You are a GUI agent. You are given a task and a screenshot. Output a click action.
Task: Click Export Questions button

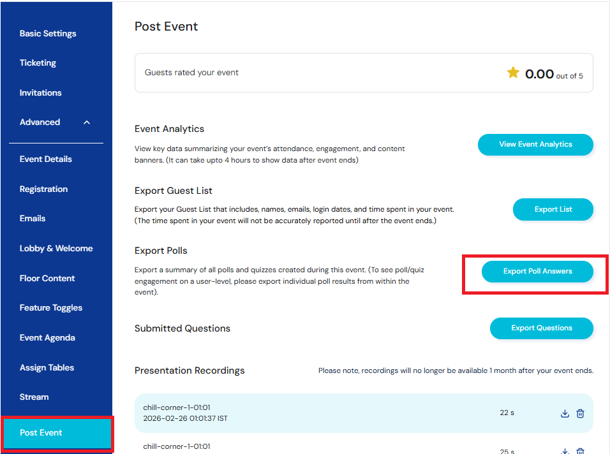pyautogui.click(x=541, y=328)
